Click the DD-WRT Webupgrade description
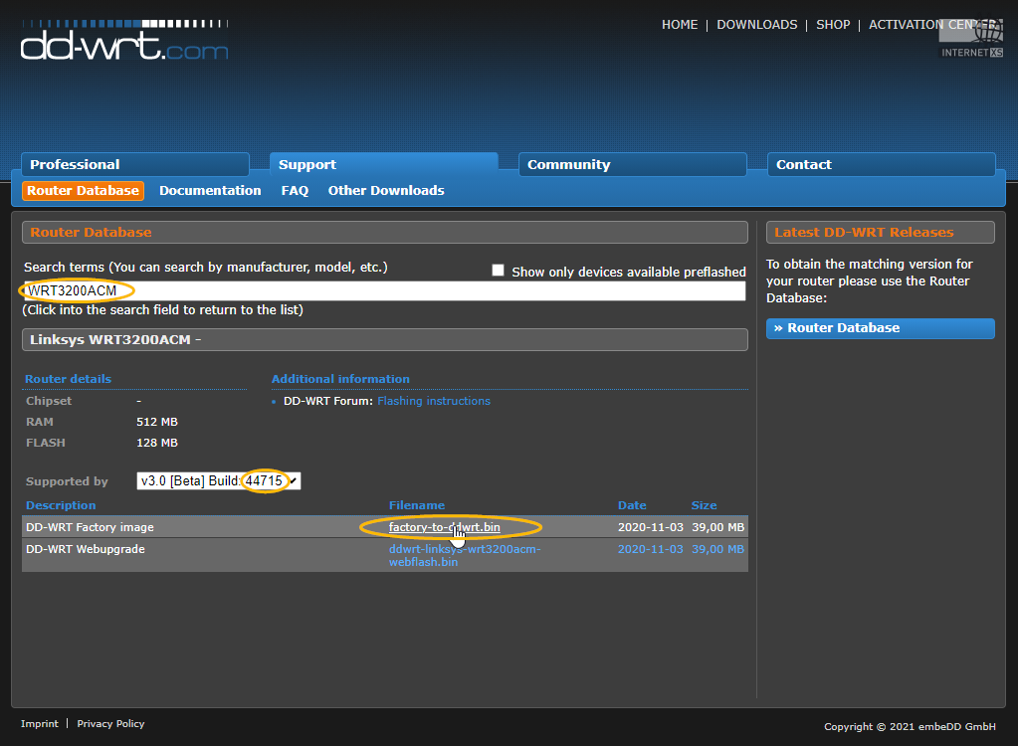1018x746 pixels. tap(85, 549)
